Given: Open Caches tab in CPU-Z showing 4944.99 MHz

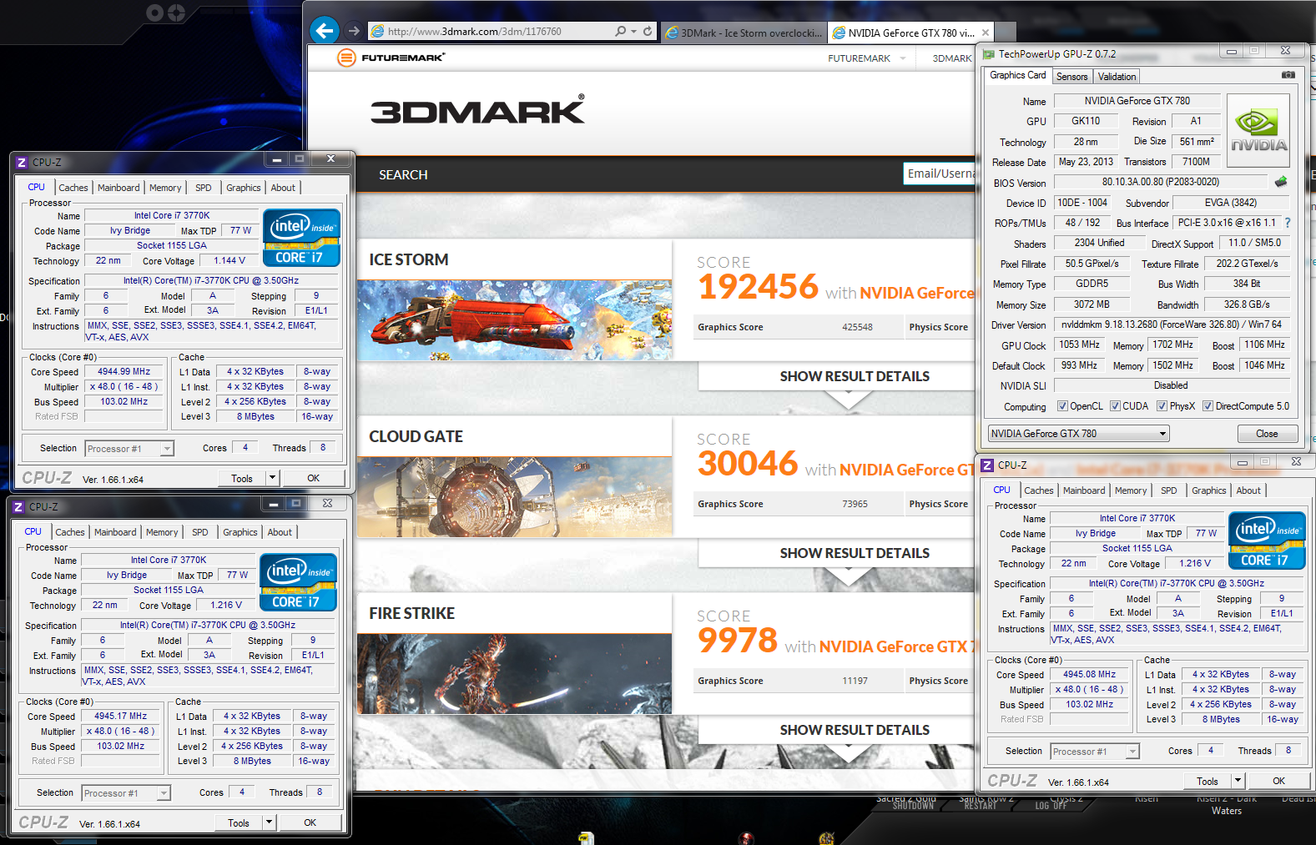Looking at the screenshot, I should point(73,188).
